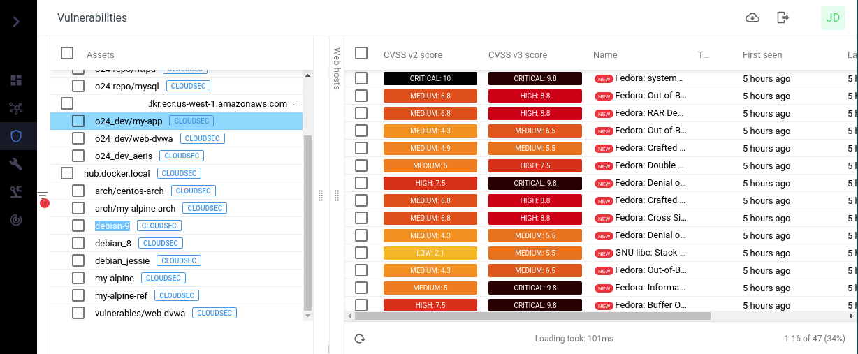Image resolution: width=858 pixels, height=354 pixels.
Task: Open the network topology icon
Action: coord(16,108)
